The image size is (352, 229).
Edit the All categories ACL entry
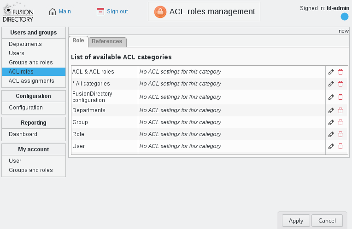pyautogui.click(x=331, y=84)
